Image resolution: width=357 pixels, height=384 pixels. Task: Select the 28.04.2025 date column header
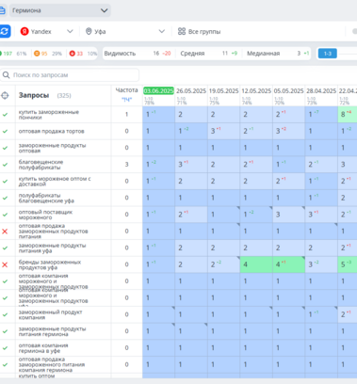pyautogui.click(x=321, y=90)
